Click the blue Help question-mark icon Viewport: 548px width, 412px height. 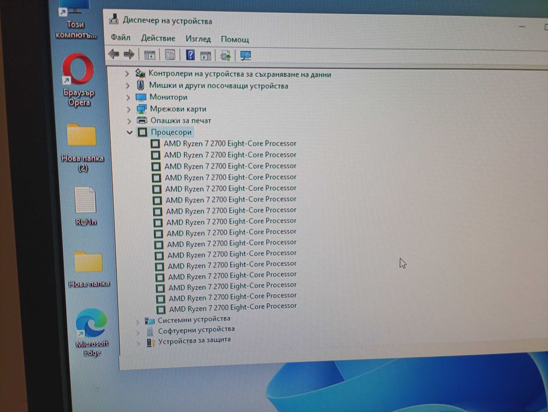click(190, 55)
